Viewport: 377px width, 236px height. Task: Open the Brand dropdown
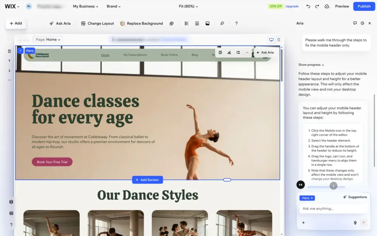tap(114, 7)
